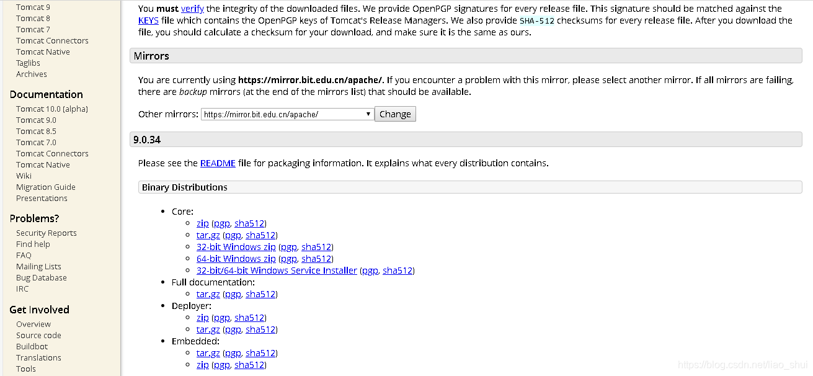This screenshot has width=813, height=376.
Task: Open the IRC page
Action: (x=22, y=289)
